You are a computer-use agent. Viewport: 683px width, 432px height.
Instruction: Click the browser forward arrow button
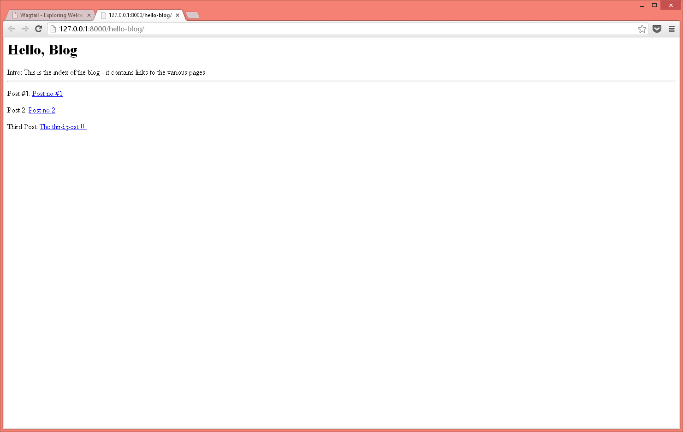25,29
